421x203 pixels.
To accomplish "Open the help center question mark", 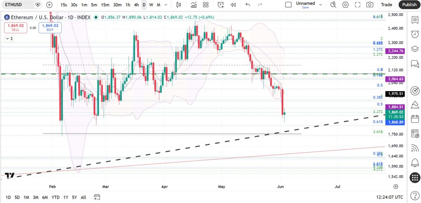I will (415, 195).
